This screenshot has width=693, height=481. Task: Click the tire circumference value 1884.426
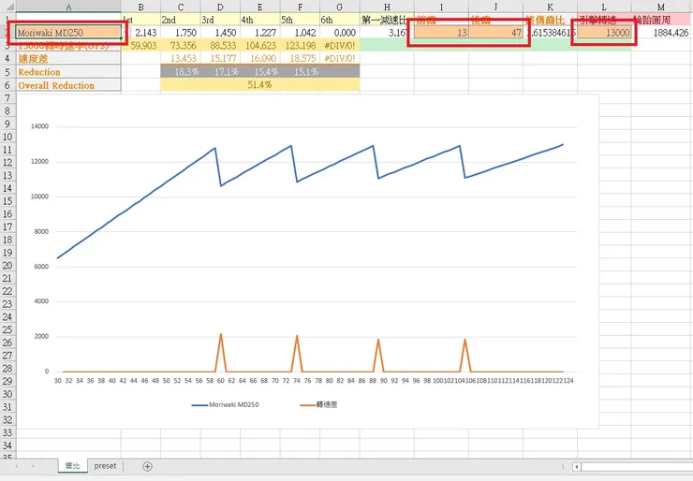click(x=661, y=33)
